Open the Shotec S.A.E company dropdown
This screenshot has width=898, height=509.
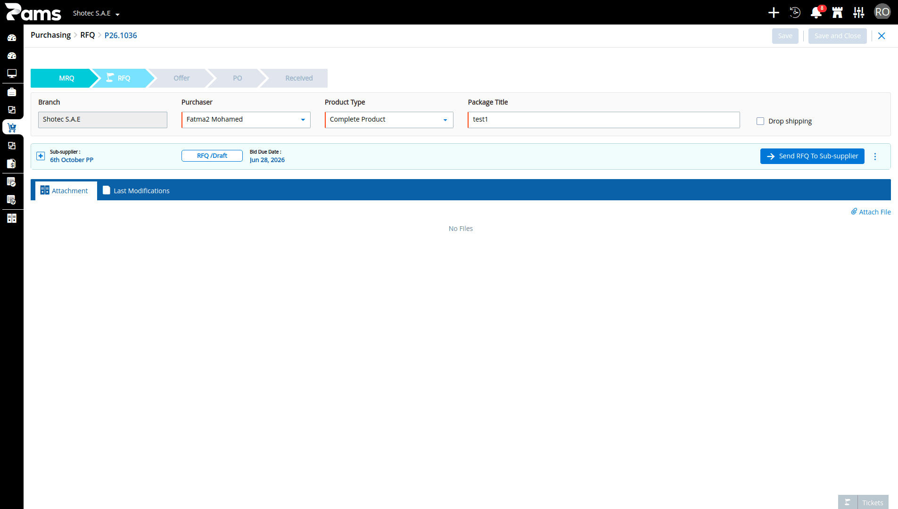[96, 13]
